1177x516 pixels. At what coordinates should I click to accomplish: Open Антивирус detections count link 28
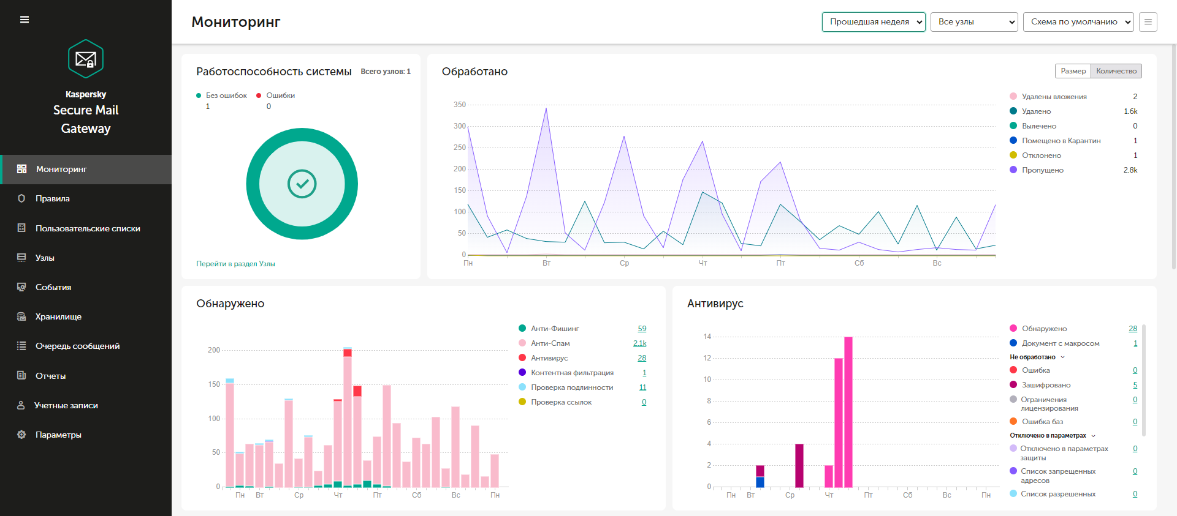tap(642, 358)
